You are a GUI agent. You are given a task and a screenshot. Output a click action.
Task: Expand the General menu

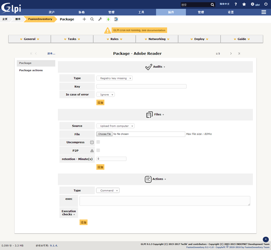[29, 39]
